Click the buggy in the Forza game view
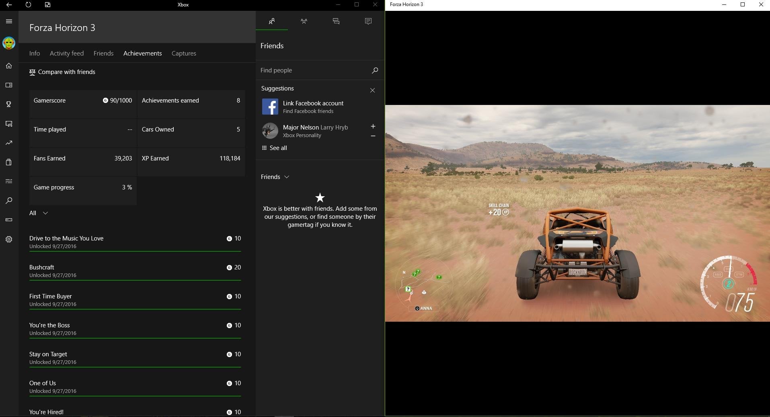The image size is (770, 417). [x=577, y=255]
